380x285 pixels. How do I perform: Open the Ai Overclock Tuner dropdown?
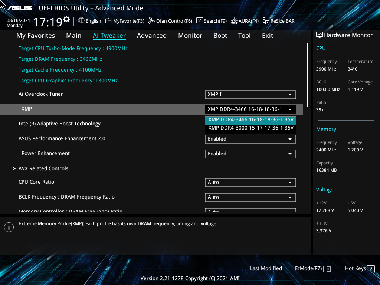[250, 95]
